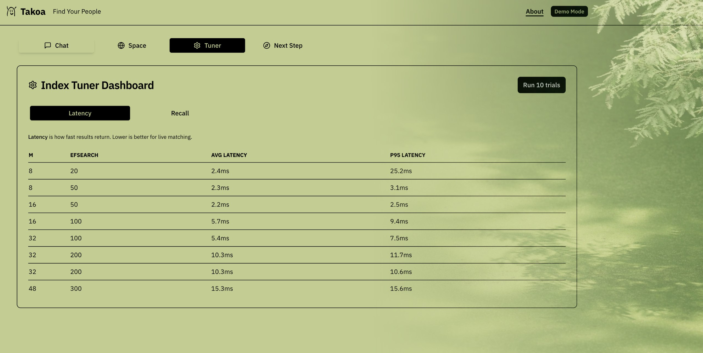Toggle the Demo Mode badge
The image size is (703, 353).
[x=569, y=12]
